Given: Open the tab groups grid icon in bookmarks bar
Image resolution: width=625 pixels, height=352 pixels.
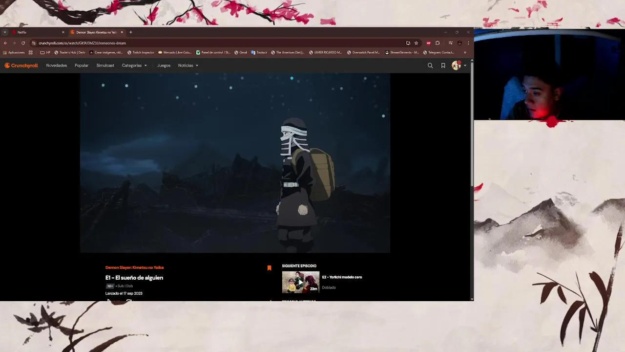Looking at the screenshot, I should tap(31, 52).
